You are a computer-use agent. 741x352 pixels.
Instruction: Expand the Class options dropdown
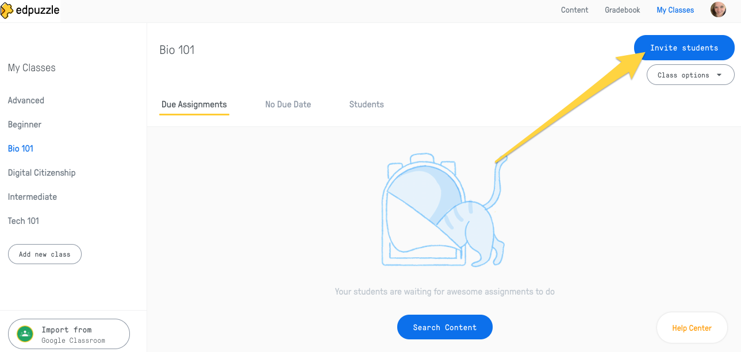coord(690,75)
